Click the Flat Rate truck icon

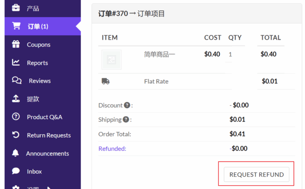coord(106,81)
